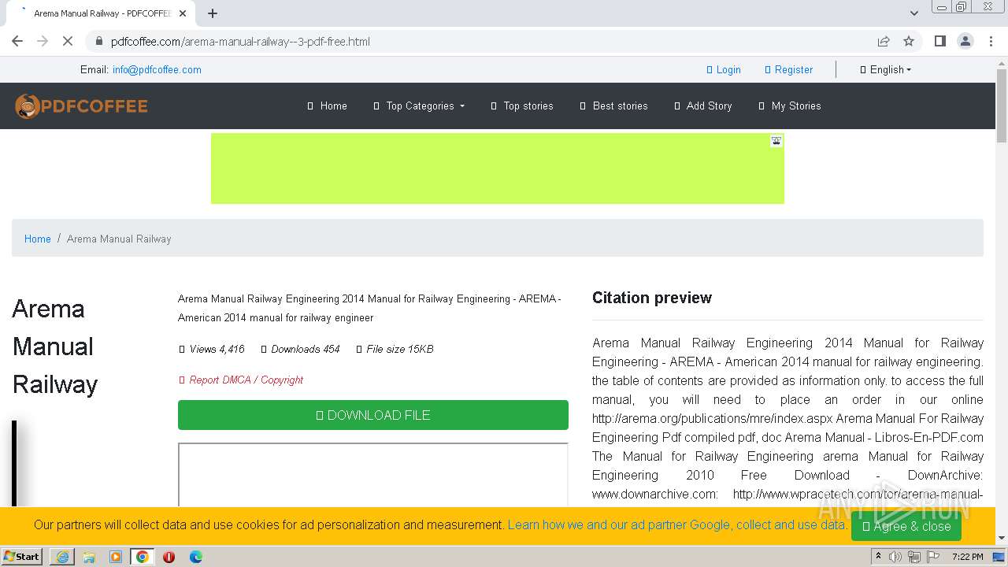
Task: Click the Citation preview heading
Action: 652,298
